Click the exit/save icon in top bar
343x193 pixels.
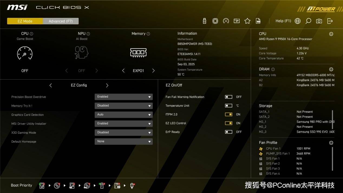pos(330,21)
